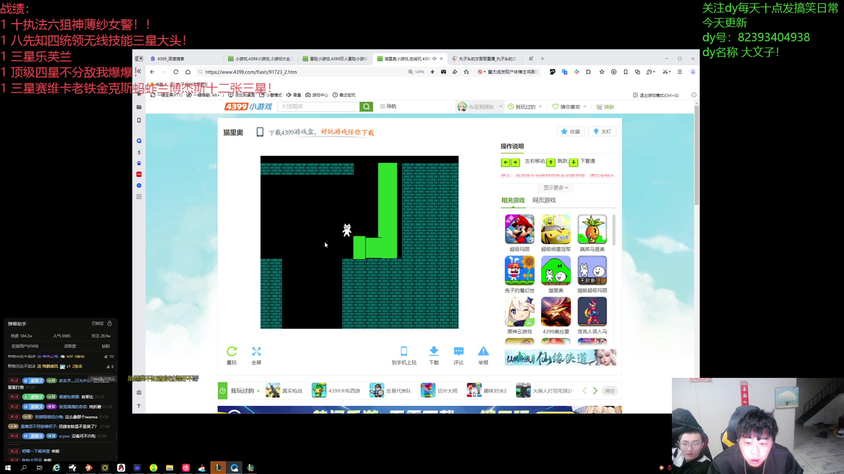This screenshot has width=844, height=474.
Task: Switch to 冒险小游戏 tab
Action: [x=335, y=59]
